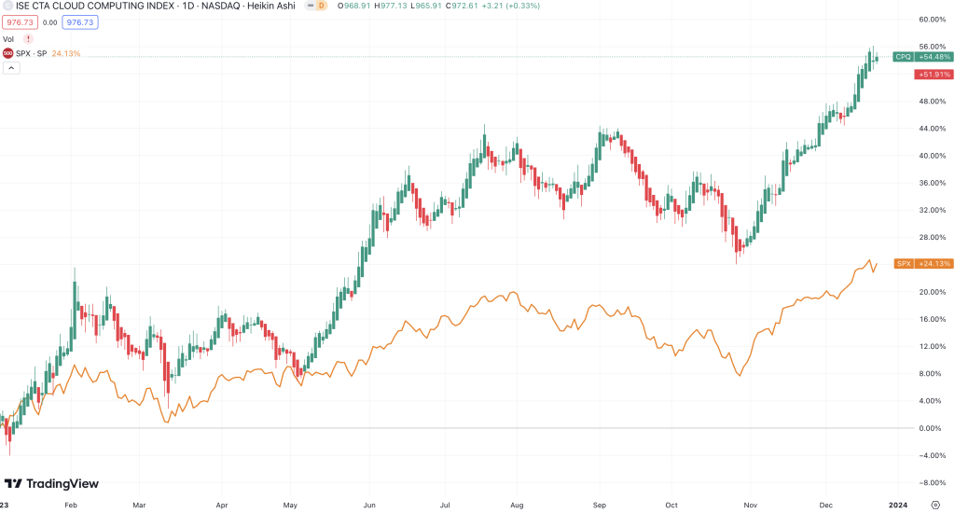Click the L965.91 low value in the header
The image size is (955, 513).
pos(425,6)
